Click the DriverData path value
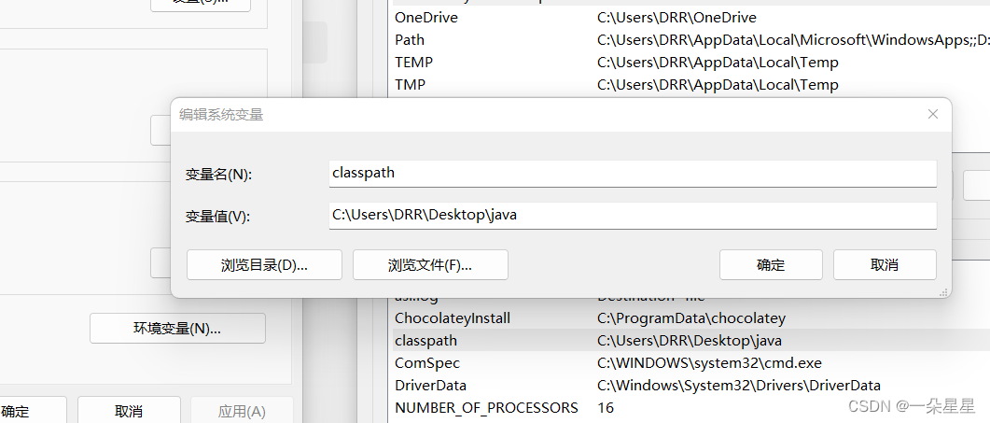Image resolution: width=990 pixels, height=423 pixels. pos(739,385)
